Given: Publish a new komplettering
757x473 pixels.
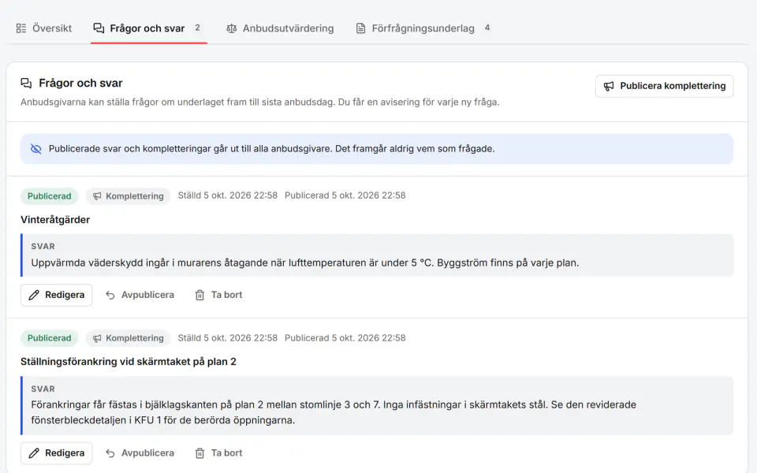Looking at the screenshot, I should click(664, 86).
